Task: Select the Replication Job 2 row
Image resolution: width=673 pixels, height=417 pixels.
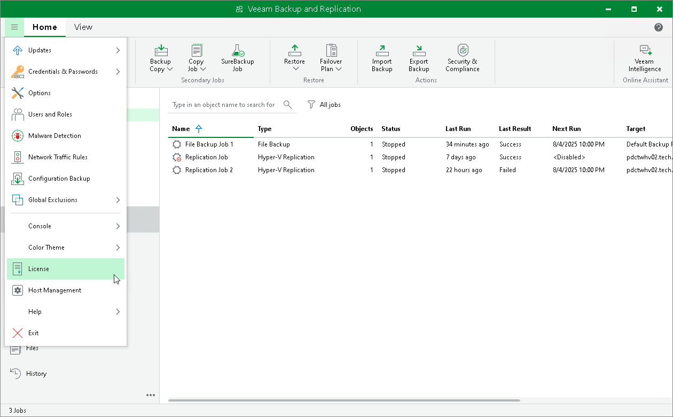Action: 420,170
